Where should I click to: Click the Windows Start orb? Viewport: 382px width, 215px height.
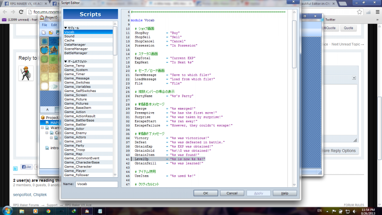coord(7,211)
